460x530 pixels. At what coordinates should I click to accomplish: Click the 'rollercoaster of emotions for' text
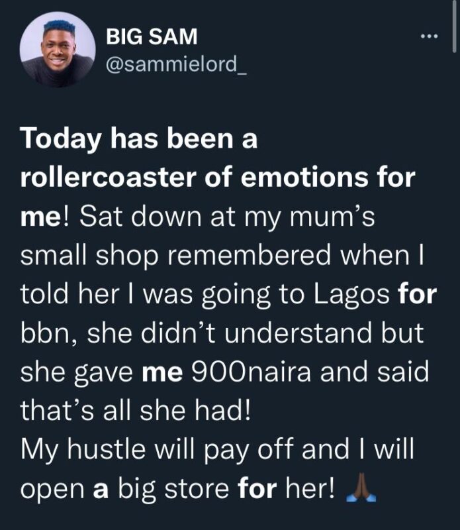tap(227, 177)
